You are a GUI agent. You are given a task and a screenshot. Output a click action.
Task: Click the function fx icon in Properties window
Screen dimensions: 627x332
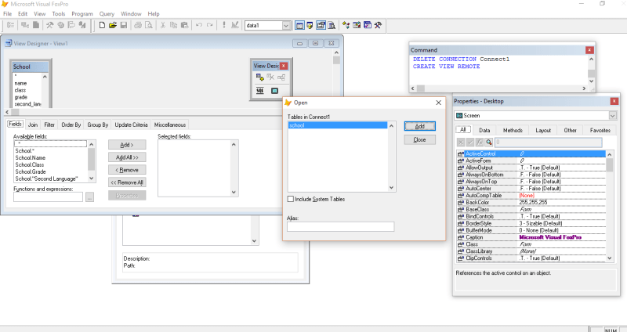click(480, 143)
